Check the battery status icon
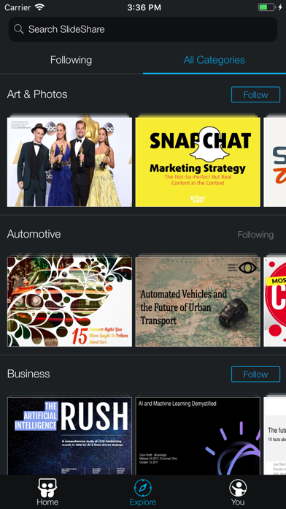Screen dimensions: 286x509 point(266,7)
